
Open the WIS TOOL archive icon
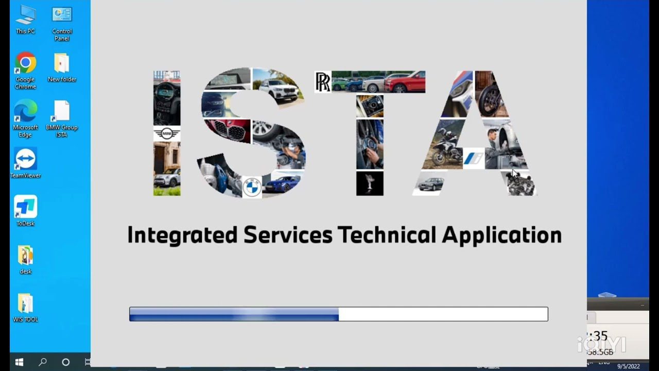click(x=25, y=307)
